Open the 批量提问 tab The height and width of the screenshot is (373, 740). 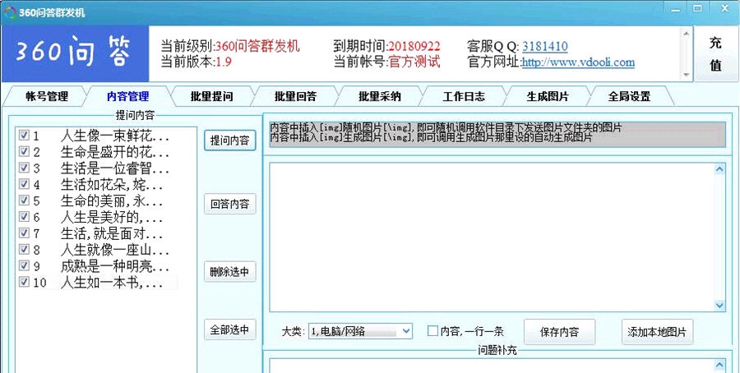coord(211,97)
